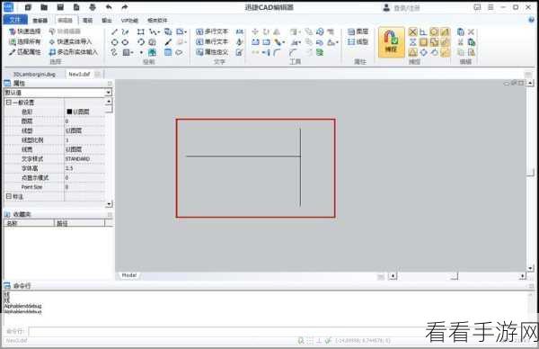Collapse the 一般设置 general settings section
The width and height of the screenshot is (539, 349).
[9, 103]
